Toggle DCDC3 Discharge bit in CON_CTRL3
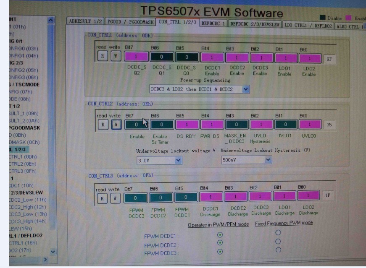The width and height of the screenshot is (366, 268). (x=260, y=196)
